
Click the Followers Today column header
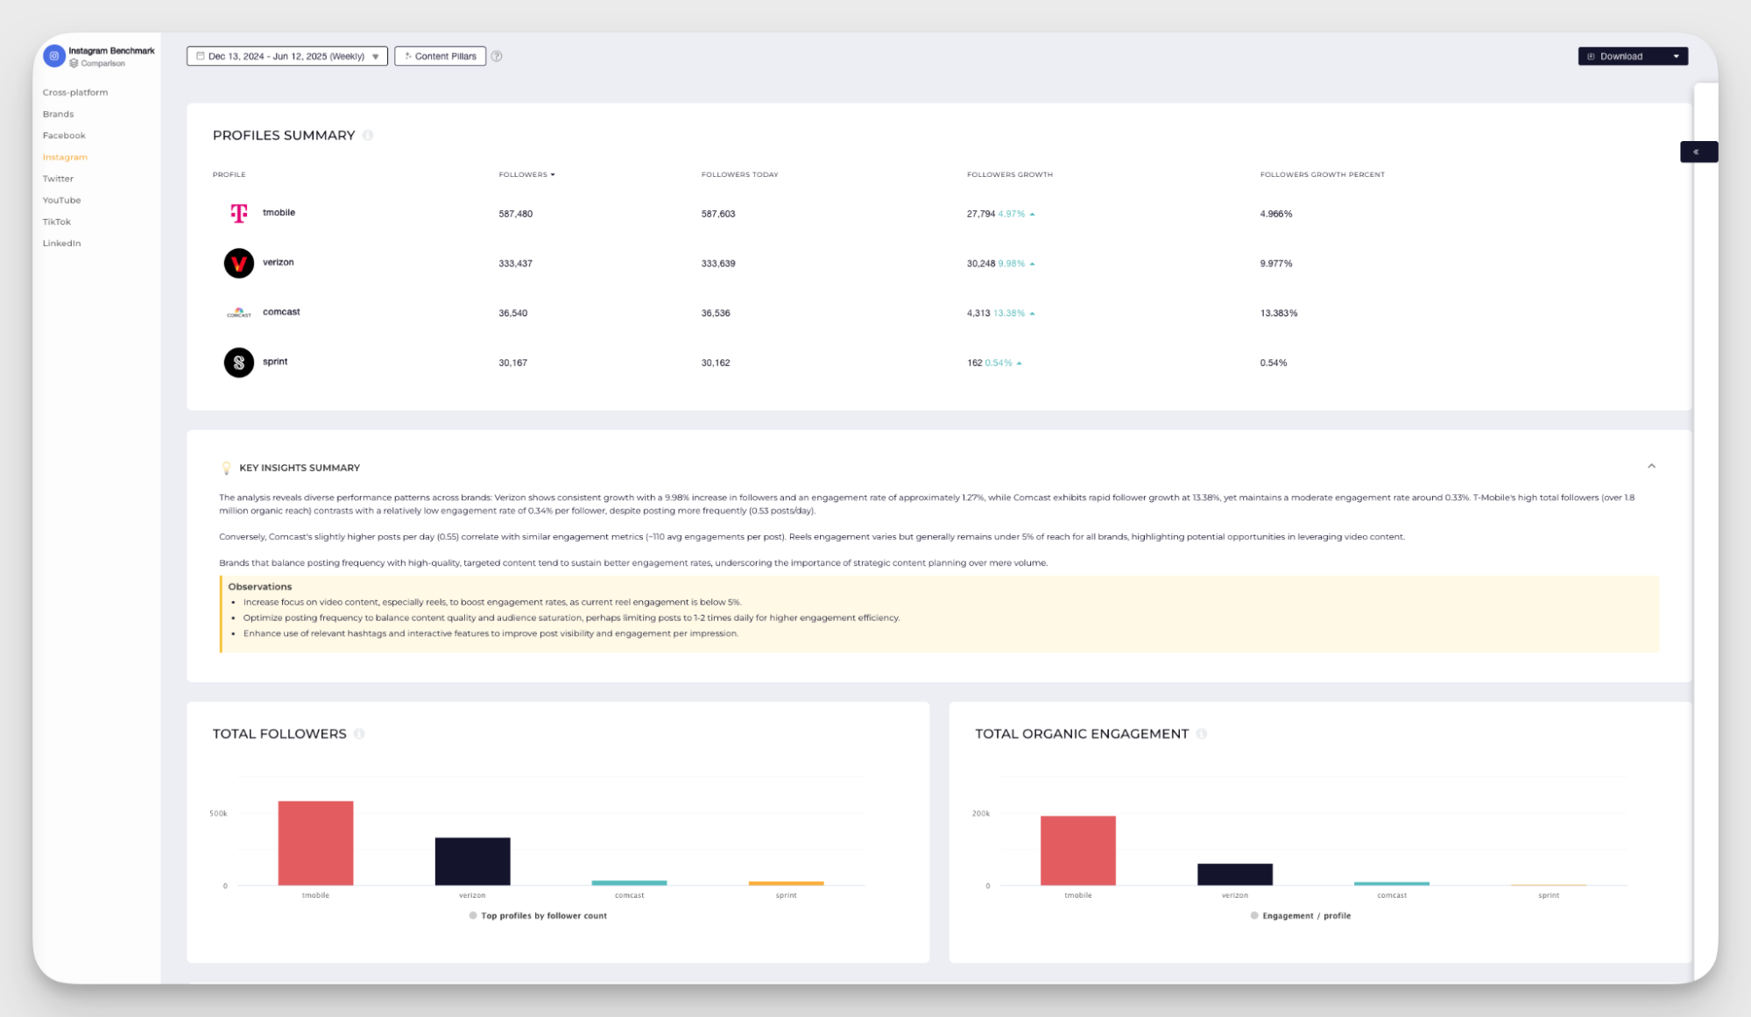(x=739, y=174)
